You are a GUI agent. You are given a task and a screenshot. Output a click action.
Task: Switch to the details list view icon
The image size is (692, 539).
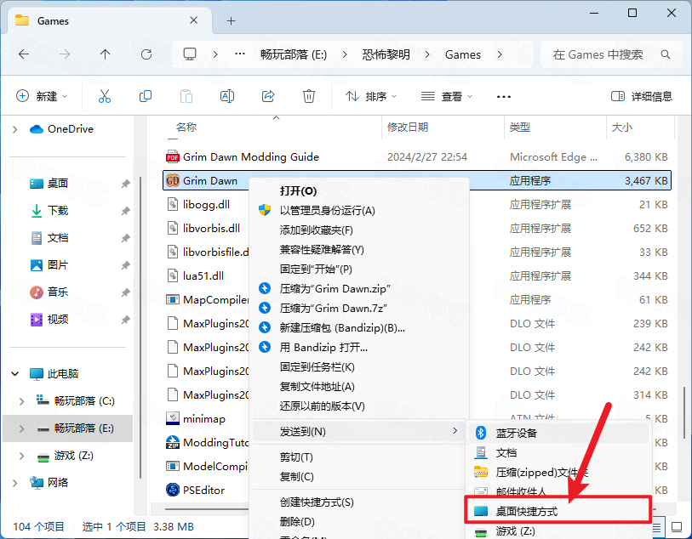pos(657,526)
